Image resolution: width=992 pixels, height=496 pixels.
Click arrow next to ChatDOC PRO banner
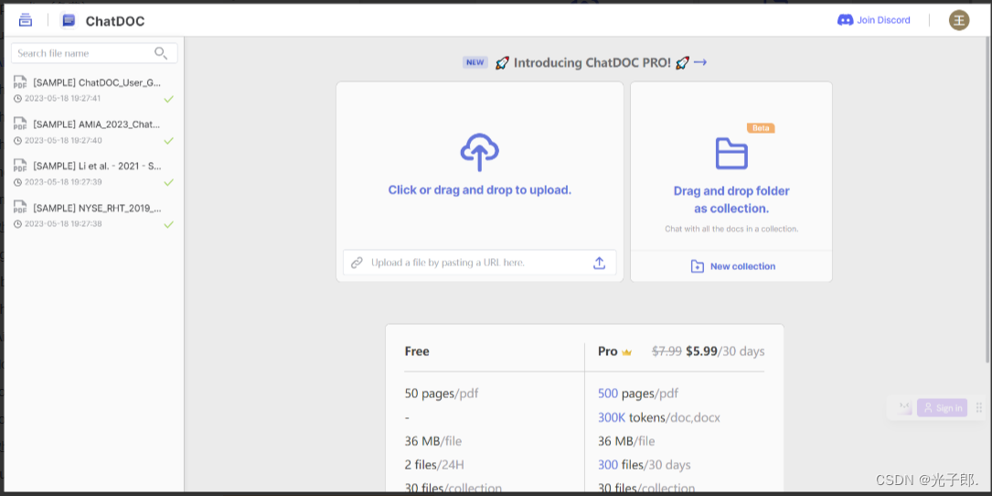click(699, 62)
